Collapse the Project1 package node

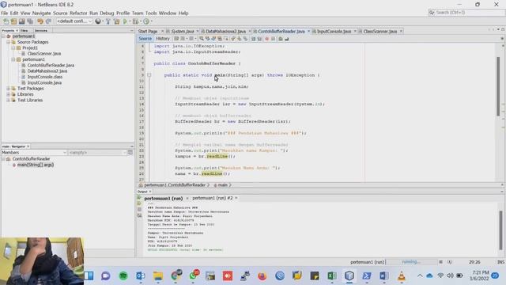tap(13, 47)
